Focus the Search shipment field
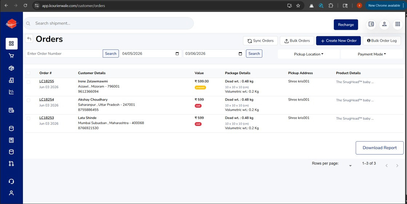This screenshot has width=407, height=204. pyautogui.click(x=109, y=23)
